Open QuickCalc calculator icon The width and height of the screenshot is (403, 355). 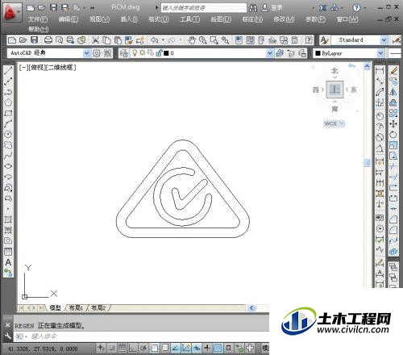295,40
